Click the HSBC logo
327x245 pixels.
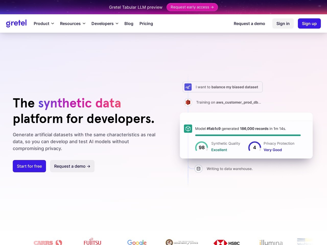(227, 242)
